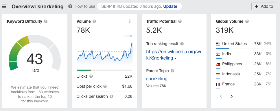Image resolution: width=280 pixels, height=111 pixels.
Task: Show help for Keyword Difficulty
Action: point(46,21)
